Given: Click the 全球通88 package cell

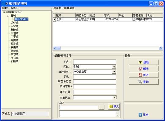Looking at the screenshot, I should click(x=140, y=20).
